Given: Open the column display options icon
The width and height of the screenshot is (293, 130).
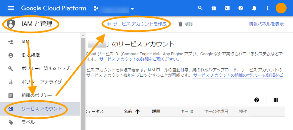Looking at the screenshot, I should tap(276, 100).
